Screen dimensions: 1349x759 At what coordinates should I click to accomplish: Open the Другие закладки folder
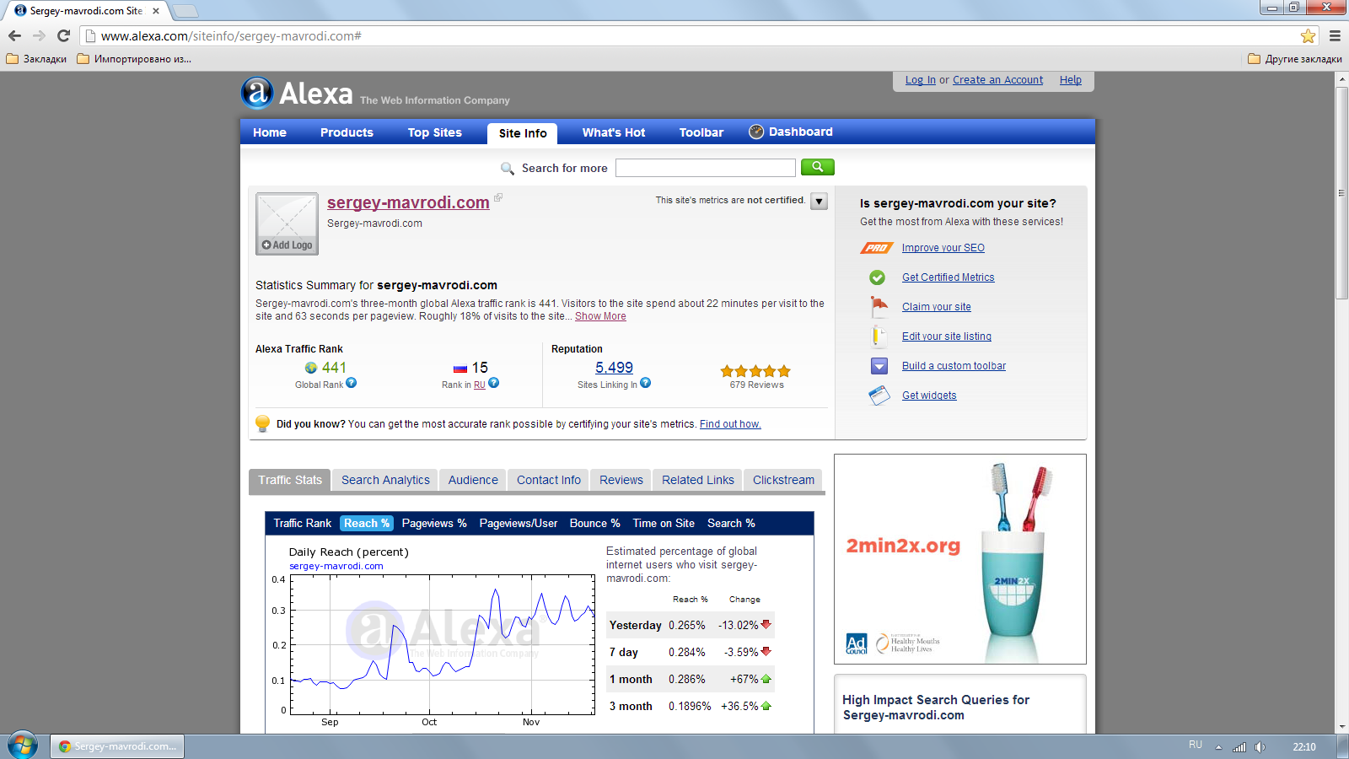[x=1294, y=59]
